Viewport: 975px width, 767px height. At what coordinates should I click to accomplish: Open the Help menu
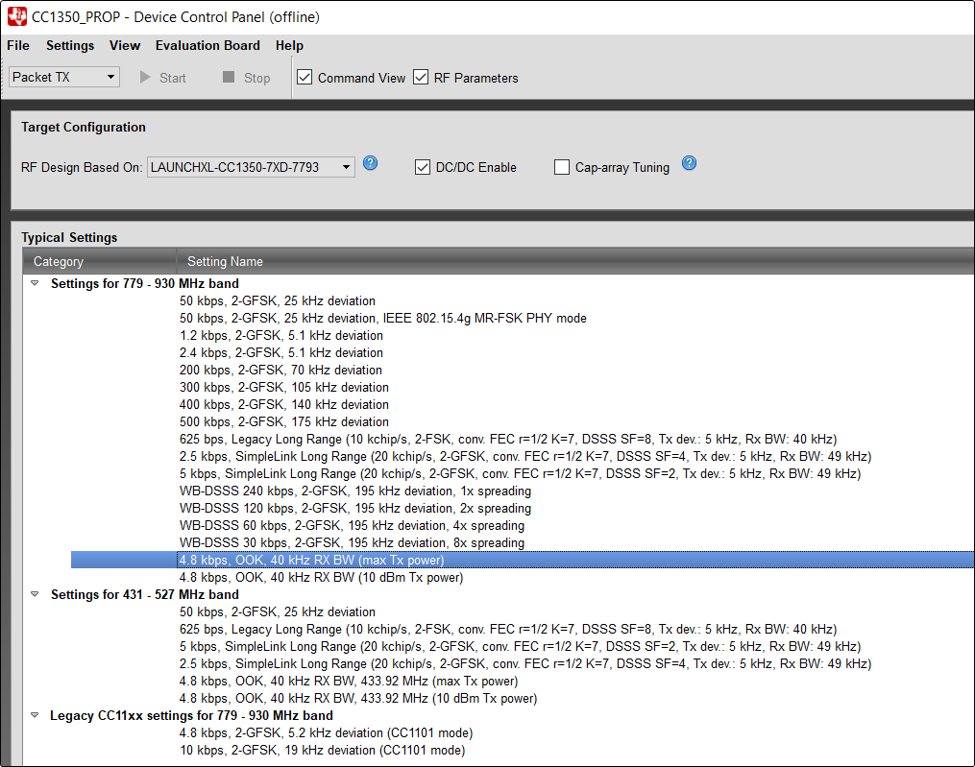(290, 45)
